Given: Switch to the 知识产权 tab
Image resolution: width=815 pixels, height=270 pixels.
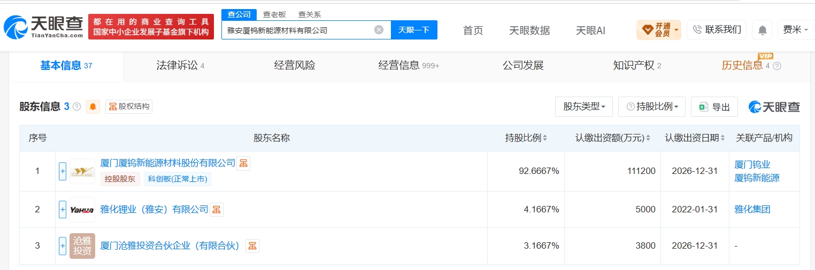Looking at the screenshot, I should tap(637, 66).
